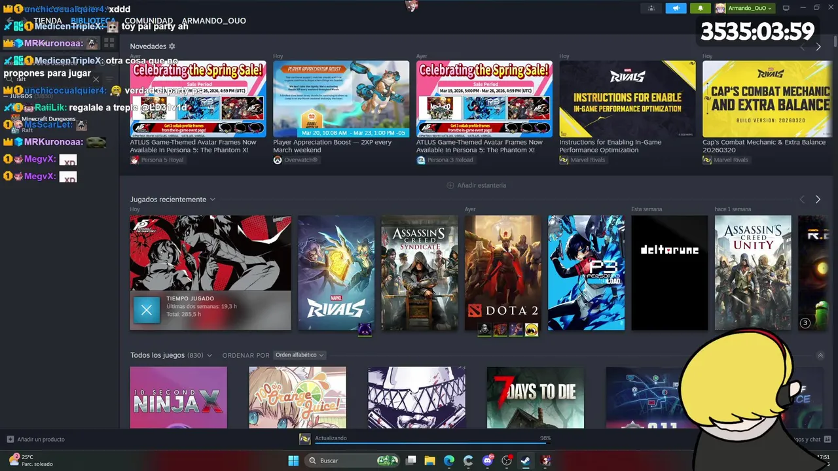Click friend avatars row under Dota 2

click(x=508, y=330)
